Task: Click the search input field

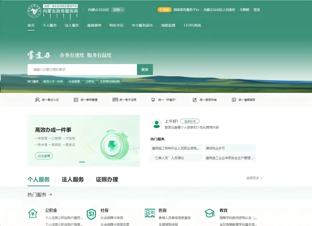Action: tap(82, 70)
